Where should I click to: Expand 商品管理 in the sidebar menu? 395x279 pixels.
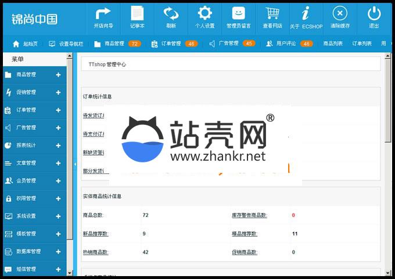pyautogui.click(x=58, y=75)
